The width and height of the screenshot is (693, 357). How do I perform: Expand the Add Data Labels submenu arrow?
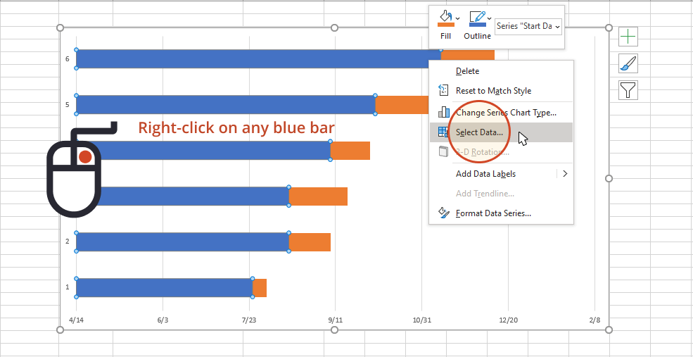coord(565,174)
